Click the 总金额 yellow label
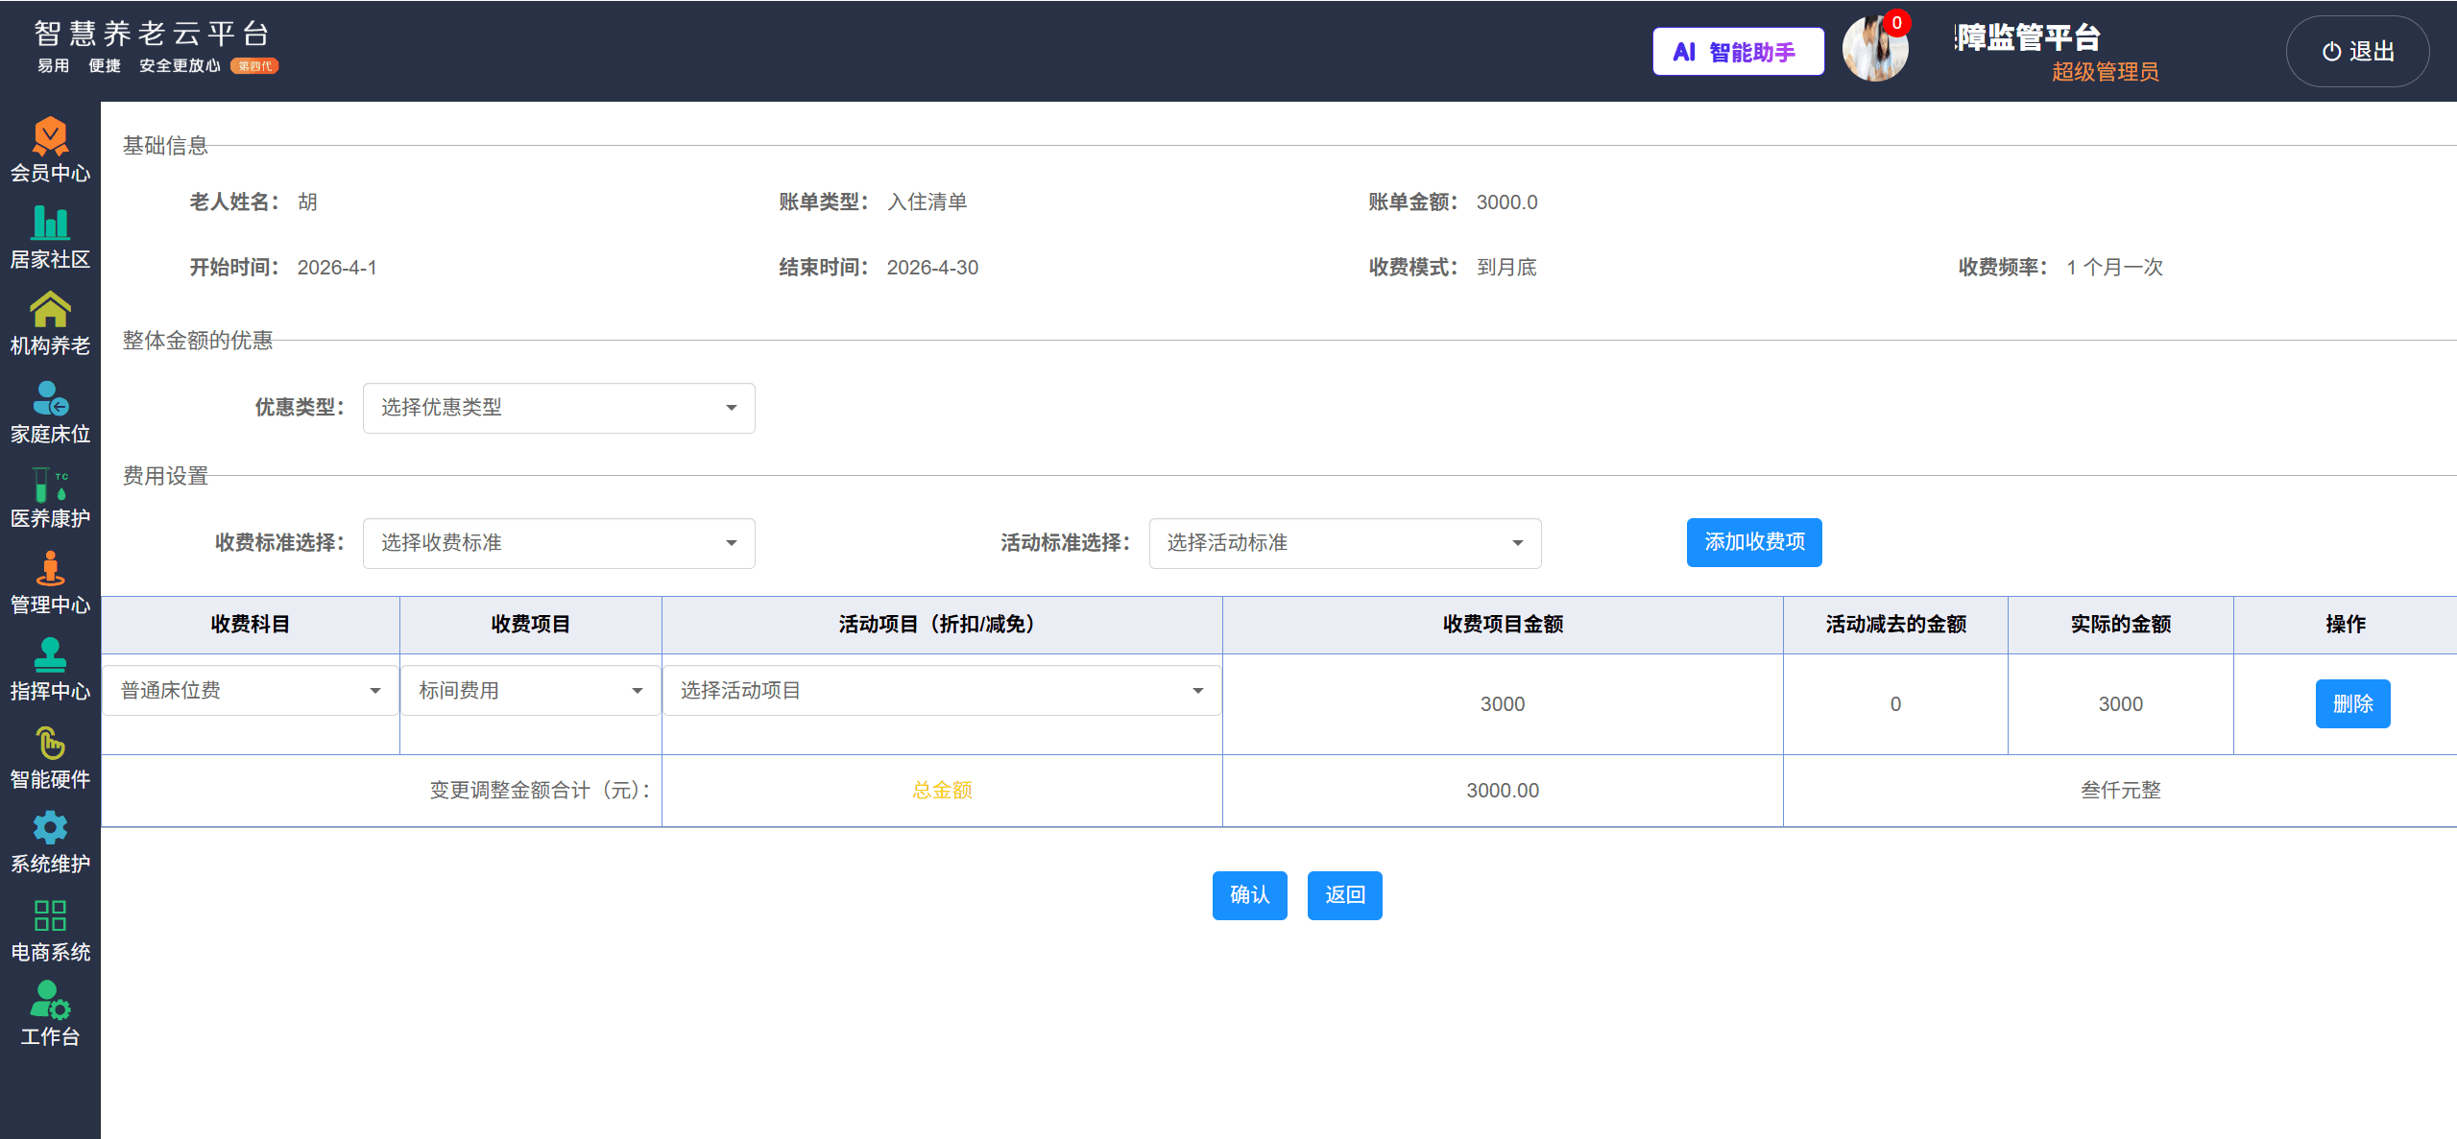 (942, 791)
